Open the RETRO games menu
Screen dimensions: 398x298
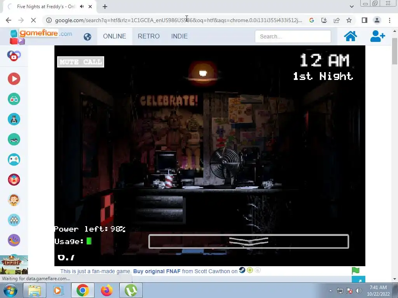149,36
